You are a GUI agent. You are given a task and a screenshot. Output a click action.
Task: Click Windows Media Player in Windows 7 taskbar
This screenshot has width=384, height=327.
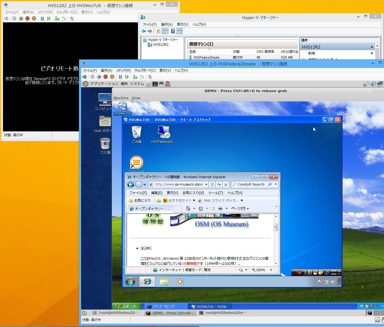180,281
